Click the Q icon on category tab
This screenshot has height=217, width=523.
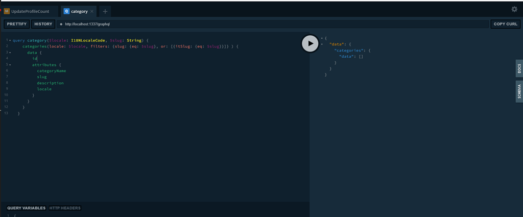pos(66,11)
